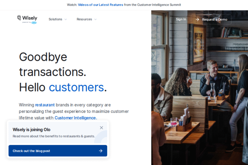Follow the restaurant link in the paragraph
This screenshot has height=165, width=248.
45,105
